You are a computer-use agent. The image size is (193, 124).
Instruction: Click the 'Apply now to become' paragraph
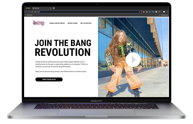(61, 72)
